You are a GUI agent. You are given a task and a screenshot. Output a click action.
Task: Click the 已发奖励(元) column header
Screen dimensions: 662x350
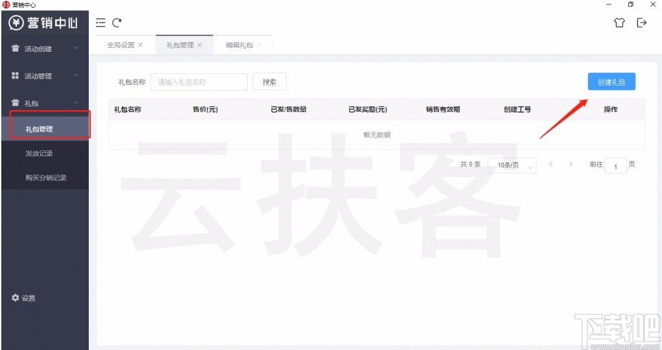pyautogui.click(x=367, y=110)
